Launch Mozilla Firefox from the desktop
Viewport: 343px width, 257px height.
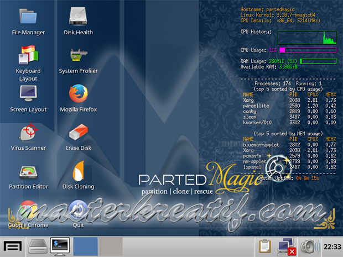(x=79, y=93)
